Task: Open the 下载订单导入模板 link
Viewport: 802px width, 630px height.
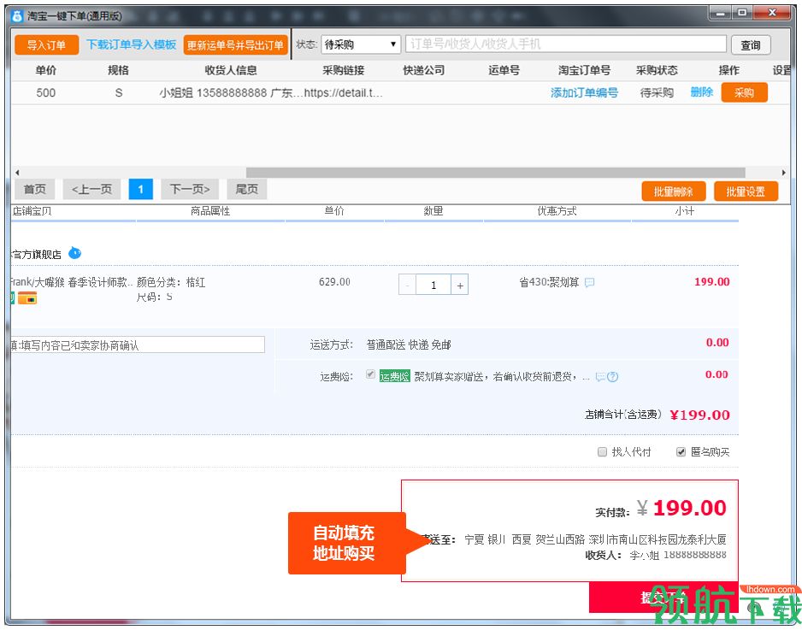Action: point(132,44)
